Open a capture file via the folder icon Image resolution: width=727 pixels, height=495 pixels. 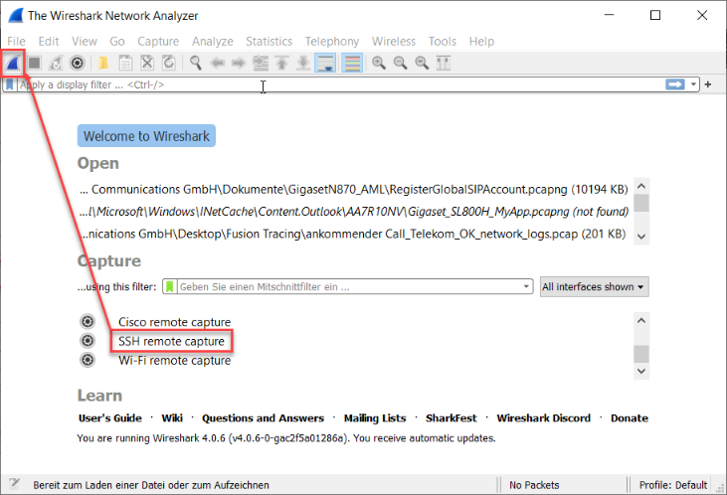(103, 63)
